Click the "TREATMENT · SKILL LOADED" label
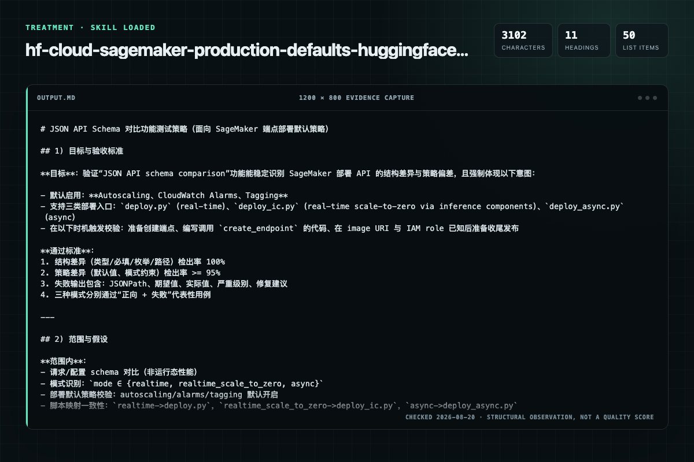 (x=90, y=28)
